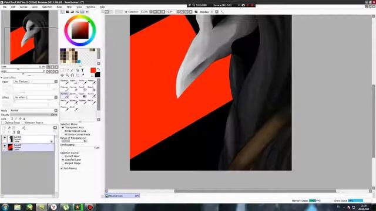This screenshot has width=376, height=211.
Task: Select the lasso selection tool
Action: point(68,70)
